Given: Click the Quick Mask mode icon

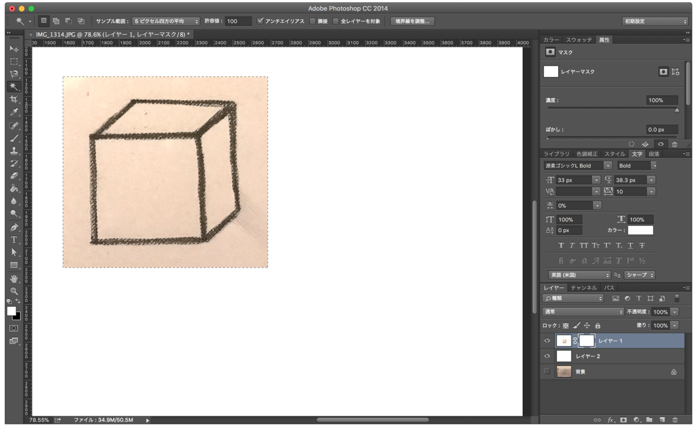Looking at the screenshot, I should coord(14,328).
